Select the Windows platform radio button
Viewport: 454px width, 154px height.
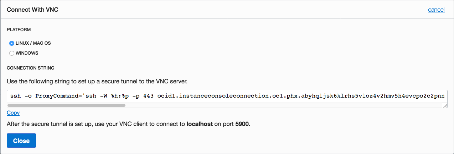(11, 53)
